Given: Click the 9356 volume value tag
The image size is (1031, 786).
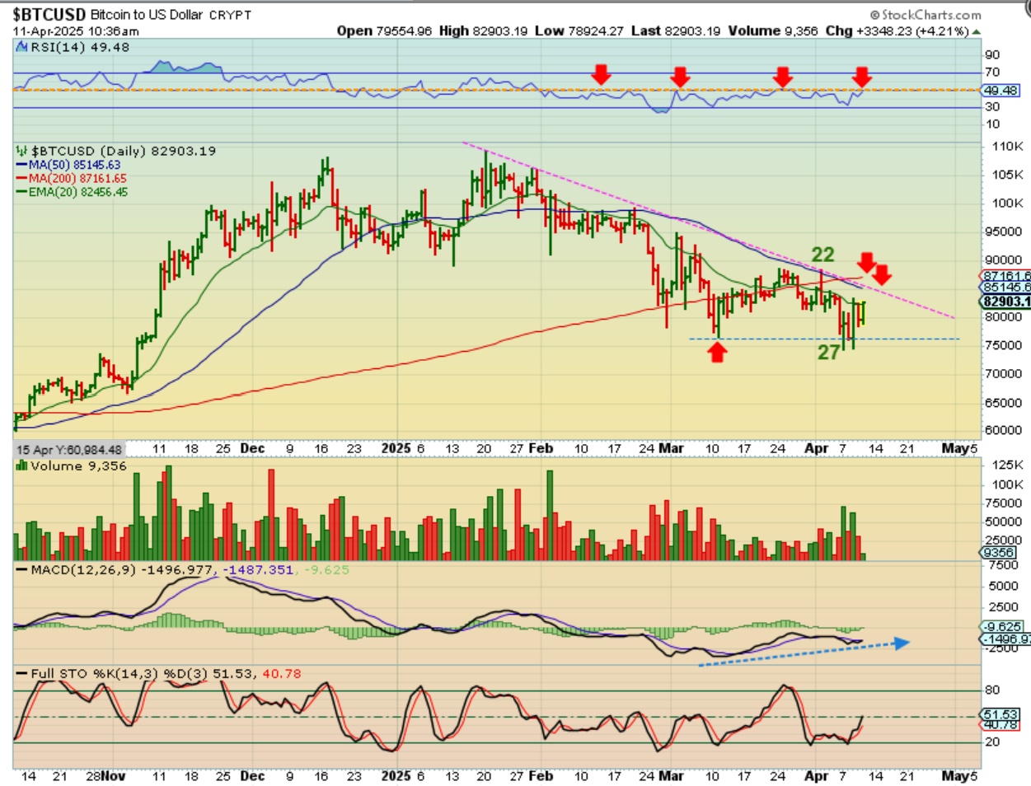Looking at the screenshot, I should coord(998,553).
